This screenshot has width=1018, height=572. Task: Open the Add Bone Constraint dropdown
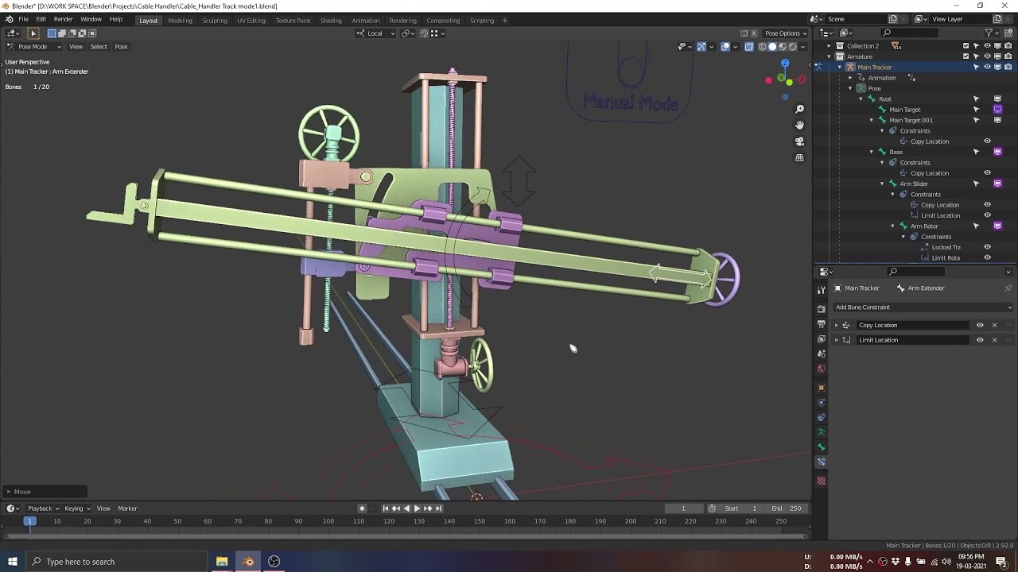[x=923, y=307]
